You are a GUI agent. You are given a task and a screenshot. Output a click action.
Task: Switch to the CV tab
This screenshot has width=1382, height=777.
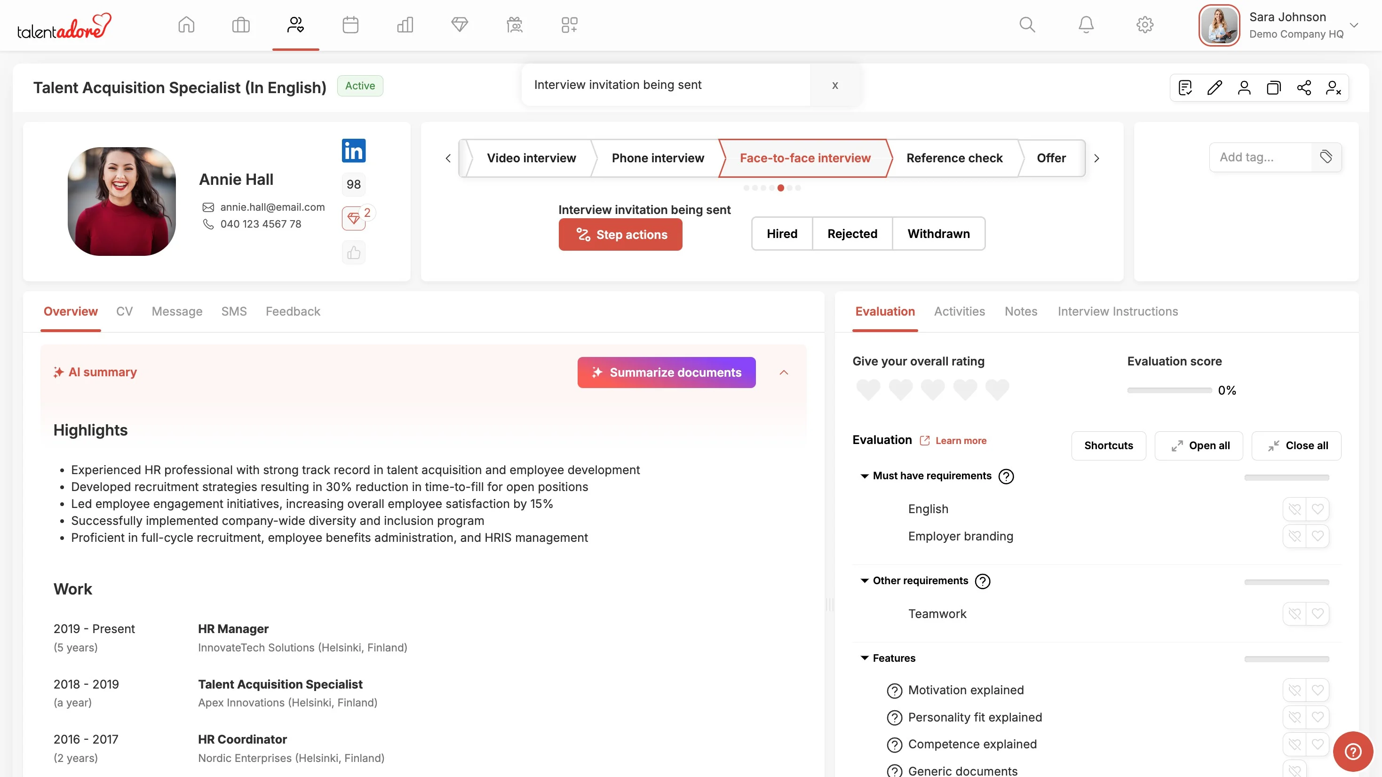point(124,311)
